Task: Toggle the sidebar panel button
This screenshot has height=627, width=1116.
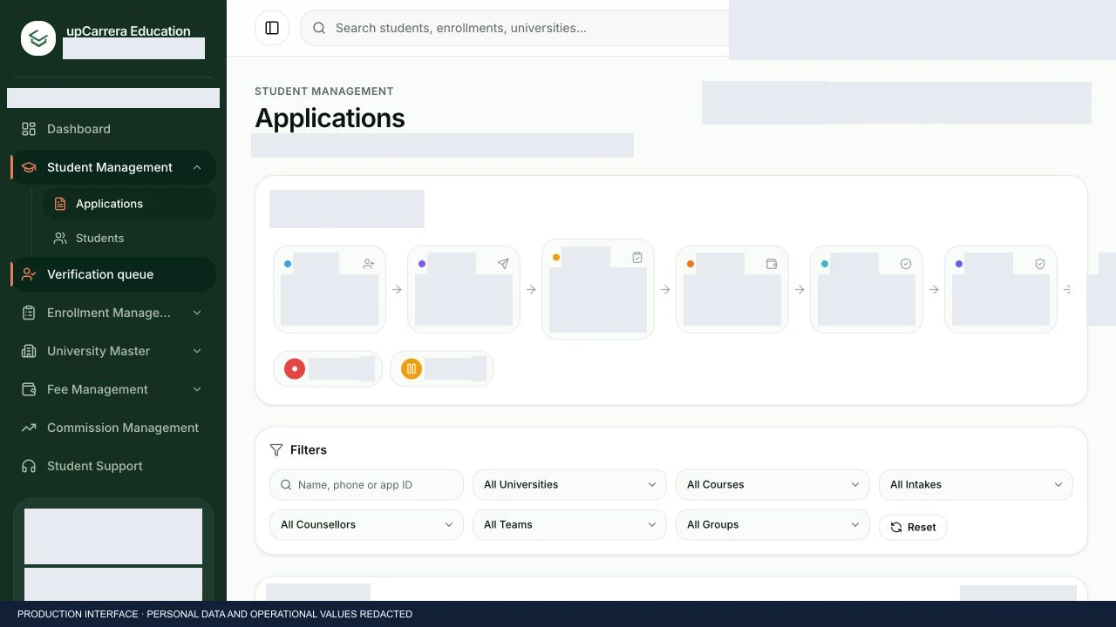Action: click(x=272, y=28)
